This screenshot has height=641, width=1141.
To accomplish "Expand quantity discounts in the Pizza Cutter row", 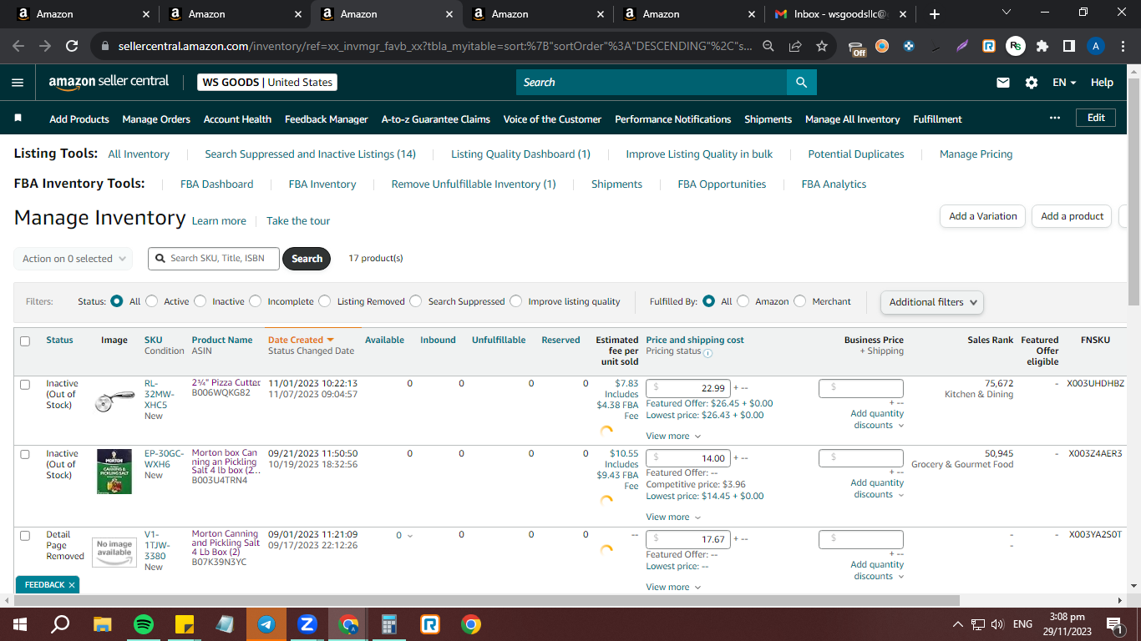I will [877, 420].
